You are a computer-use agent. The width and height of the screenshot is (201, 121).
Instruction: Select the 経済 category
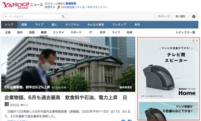pyautogui.click(x=44, y=33)
